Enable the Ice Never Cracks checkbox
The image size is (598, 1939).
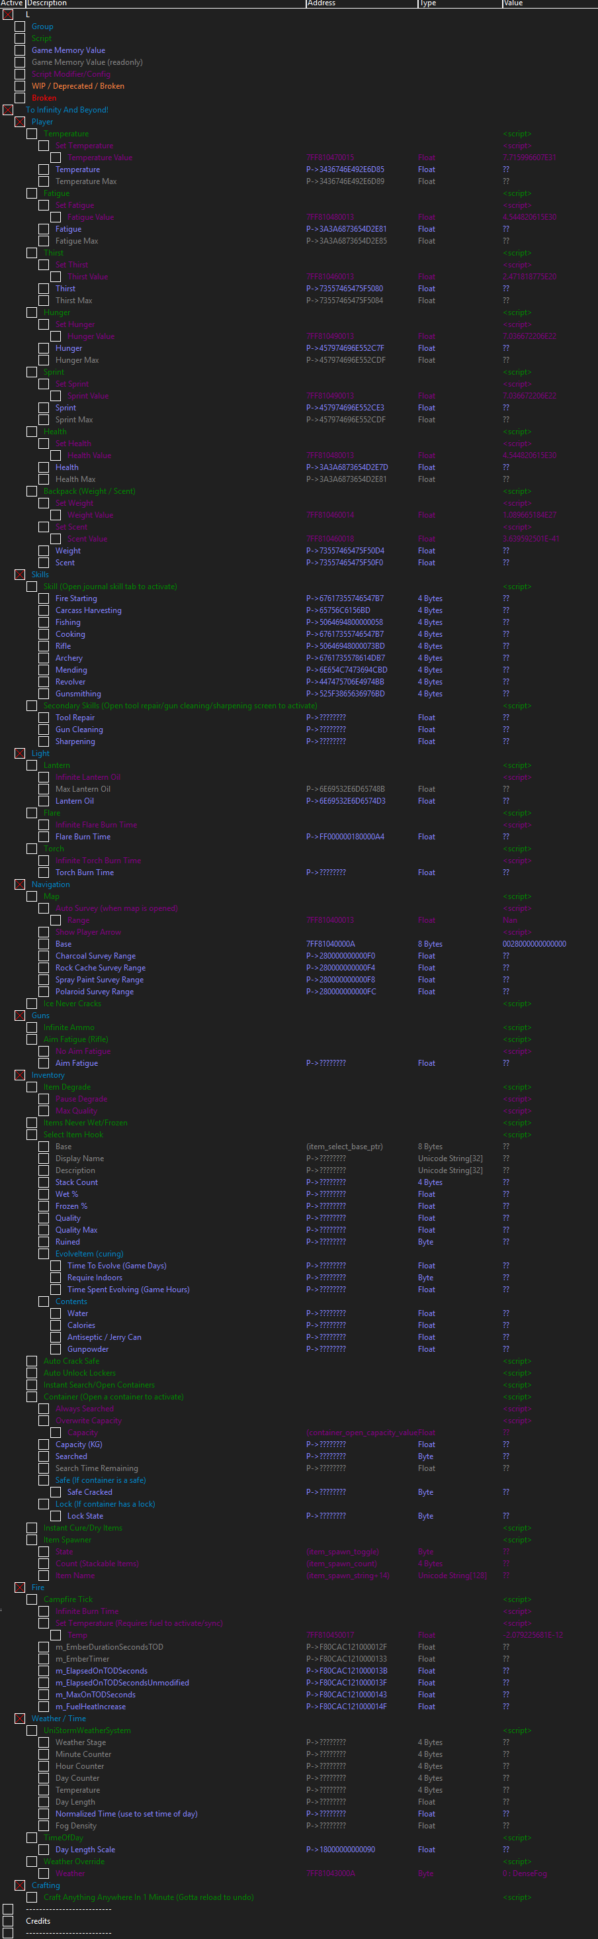[32, 1004]
